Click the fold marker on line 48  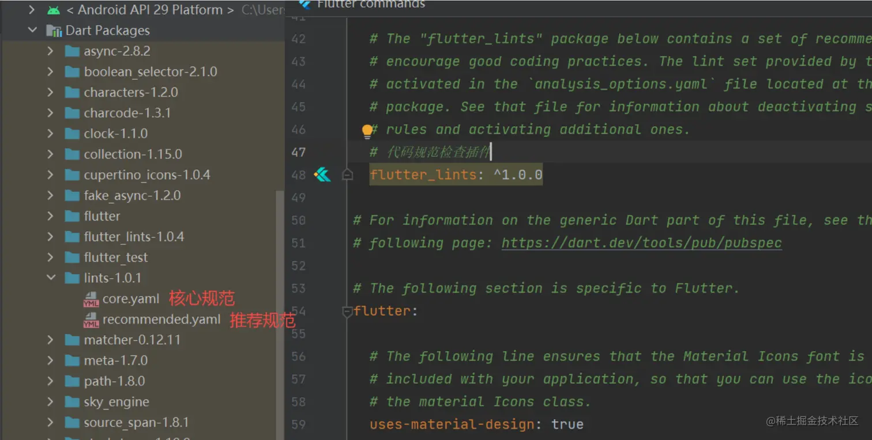347,175
